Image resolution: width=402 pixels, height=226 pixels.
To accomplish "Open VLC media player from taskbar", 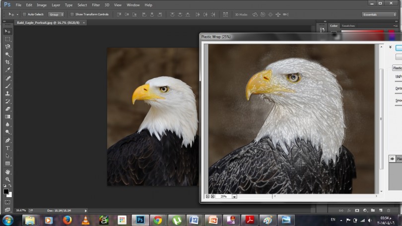I will (86, 220).
